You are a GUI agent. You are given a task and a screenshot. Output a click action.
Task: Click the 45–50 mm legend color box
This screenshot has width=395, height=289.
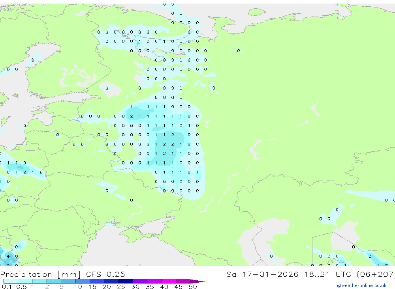click(x=183, y=282)
